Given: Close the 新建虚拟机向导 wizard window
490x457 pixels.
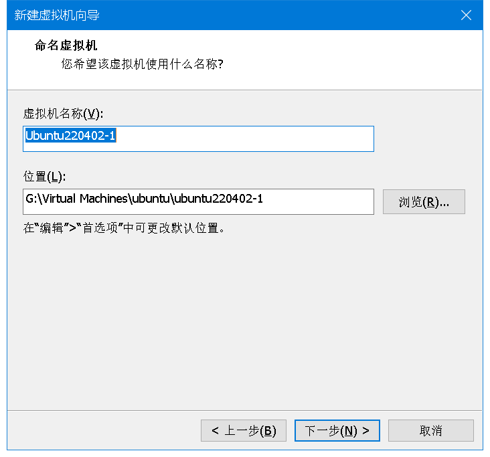Looking at the screenshot, I should pyautogui.click(x=466, y=15).
